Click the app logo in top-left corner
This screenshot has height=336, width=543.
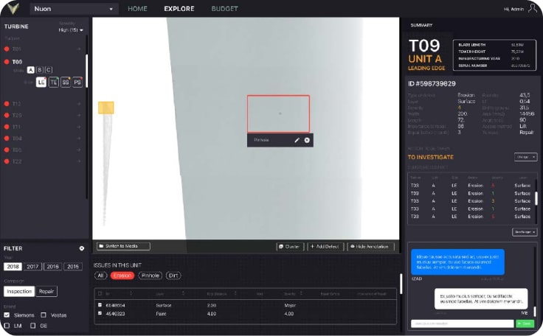pyautogui.click(x=15, y=9)
